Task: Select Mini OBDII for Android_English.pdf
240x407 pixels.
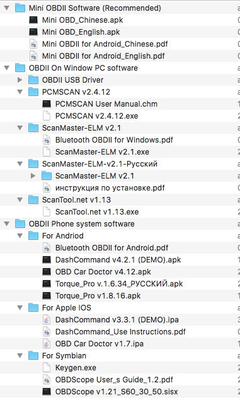Action: click(x=120, y=56)
